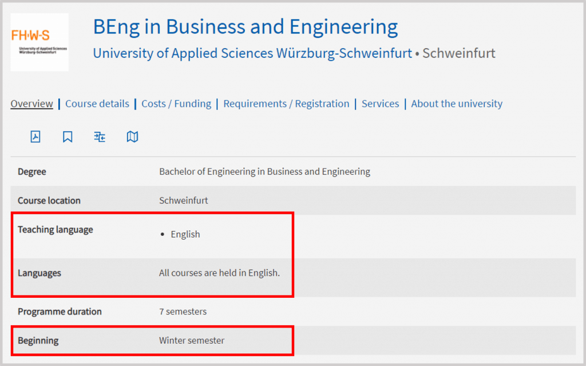Open the map icon
Viewport: 586px width, 366px height.
pos(132,136)
